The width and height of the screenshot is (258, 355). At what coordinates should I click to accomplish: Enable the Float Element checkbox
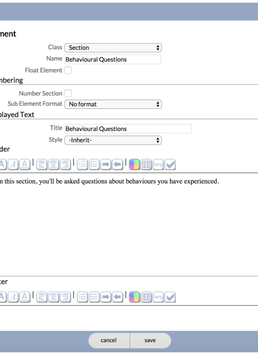point(68,70)
